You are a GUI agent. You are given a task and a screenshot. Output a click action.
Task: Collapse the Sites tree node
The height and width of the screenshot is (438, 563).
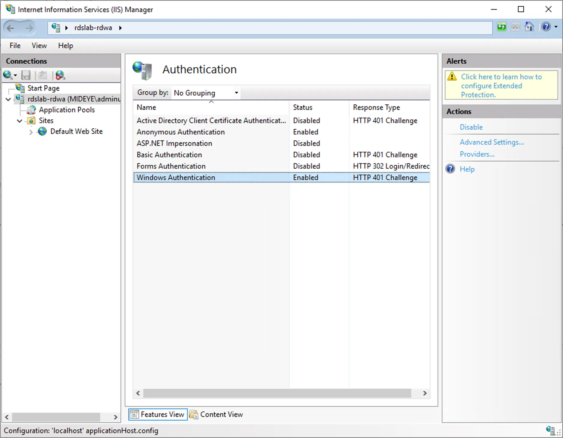click(19, 121)
